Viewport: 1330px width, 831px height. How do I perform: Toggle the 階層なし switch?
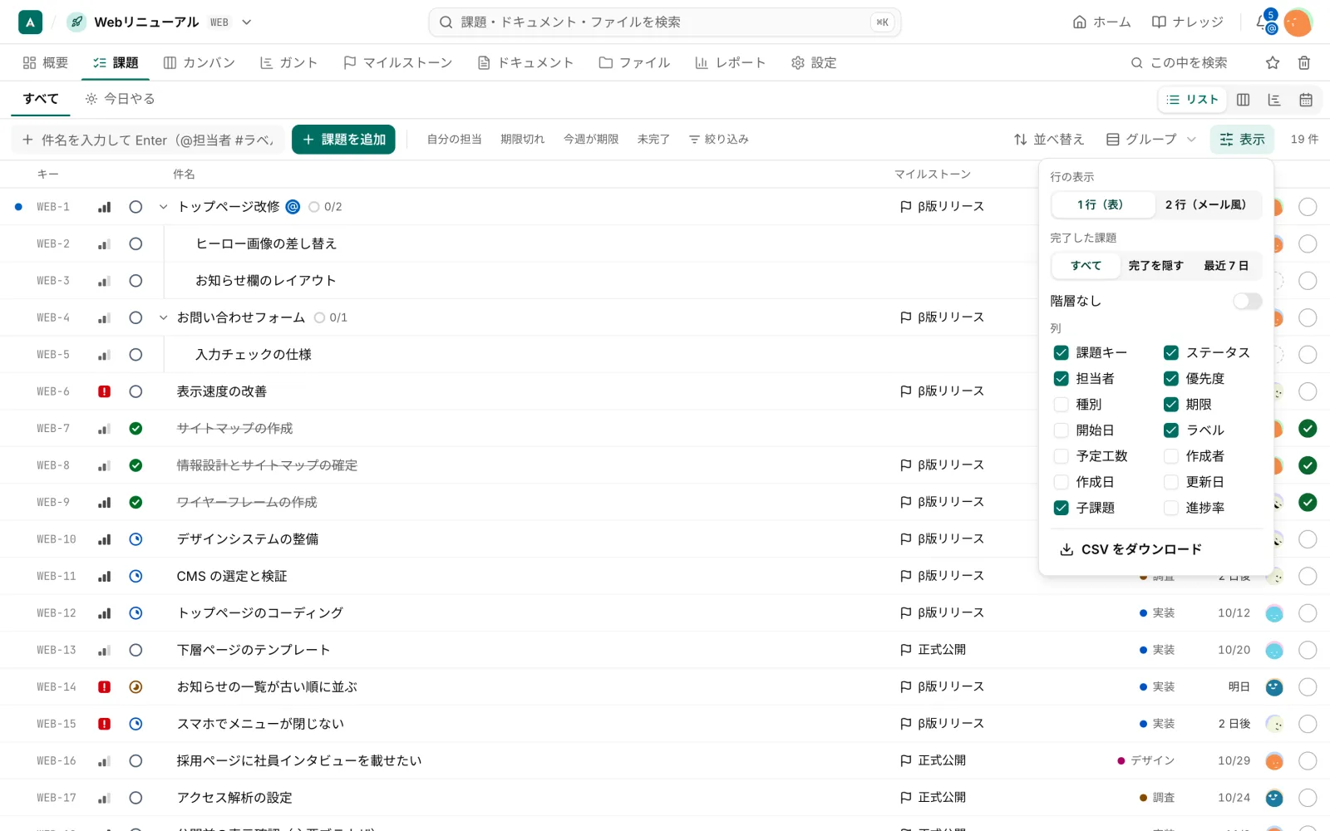(1247, 301)
